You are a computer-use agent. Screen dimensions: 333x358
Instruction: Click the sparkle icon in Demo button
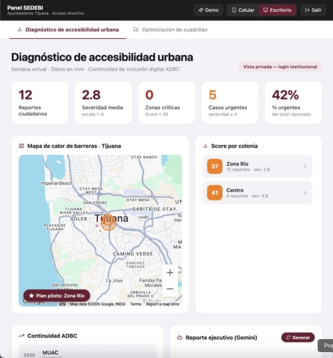tap(201, 10)
